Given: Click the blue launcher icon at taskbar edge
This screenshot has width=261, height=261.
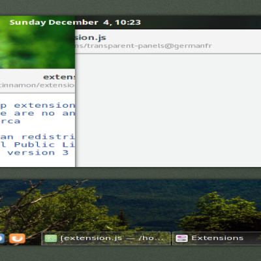Looking at the screenshot, I should [x=2, y=238].
